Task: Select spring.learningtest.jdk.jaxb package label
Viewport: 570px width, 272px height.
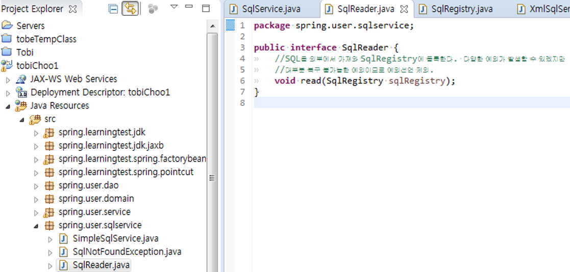Action: (111, 146)
